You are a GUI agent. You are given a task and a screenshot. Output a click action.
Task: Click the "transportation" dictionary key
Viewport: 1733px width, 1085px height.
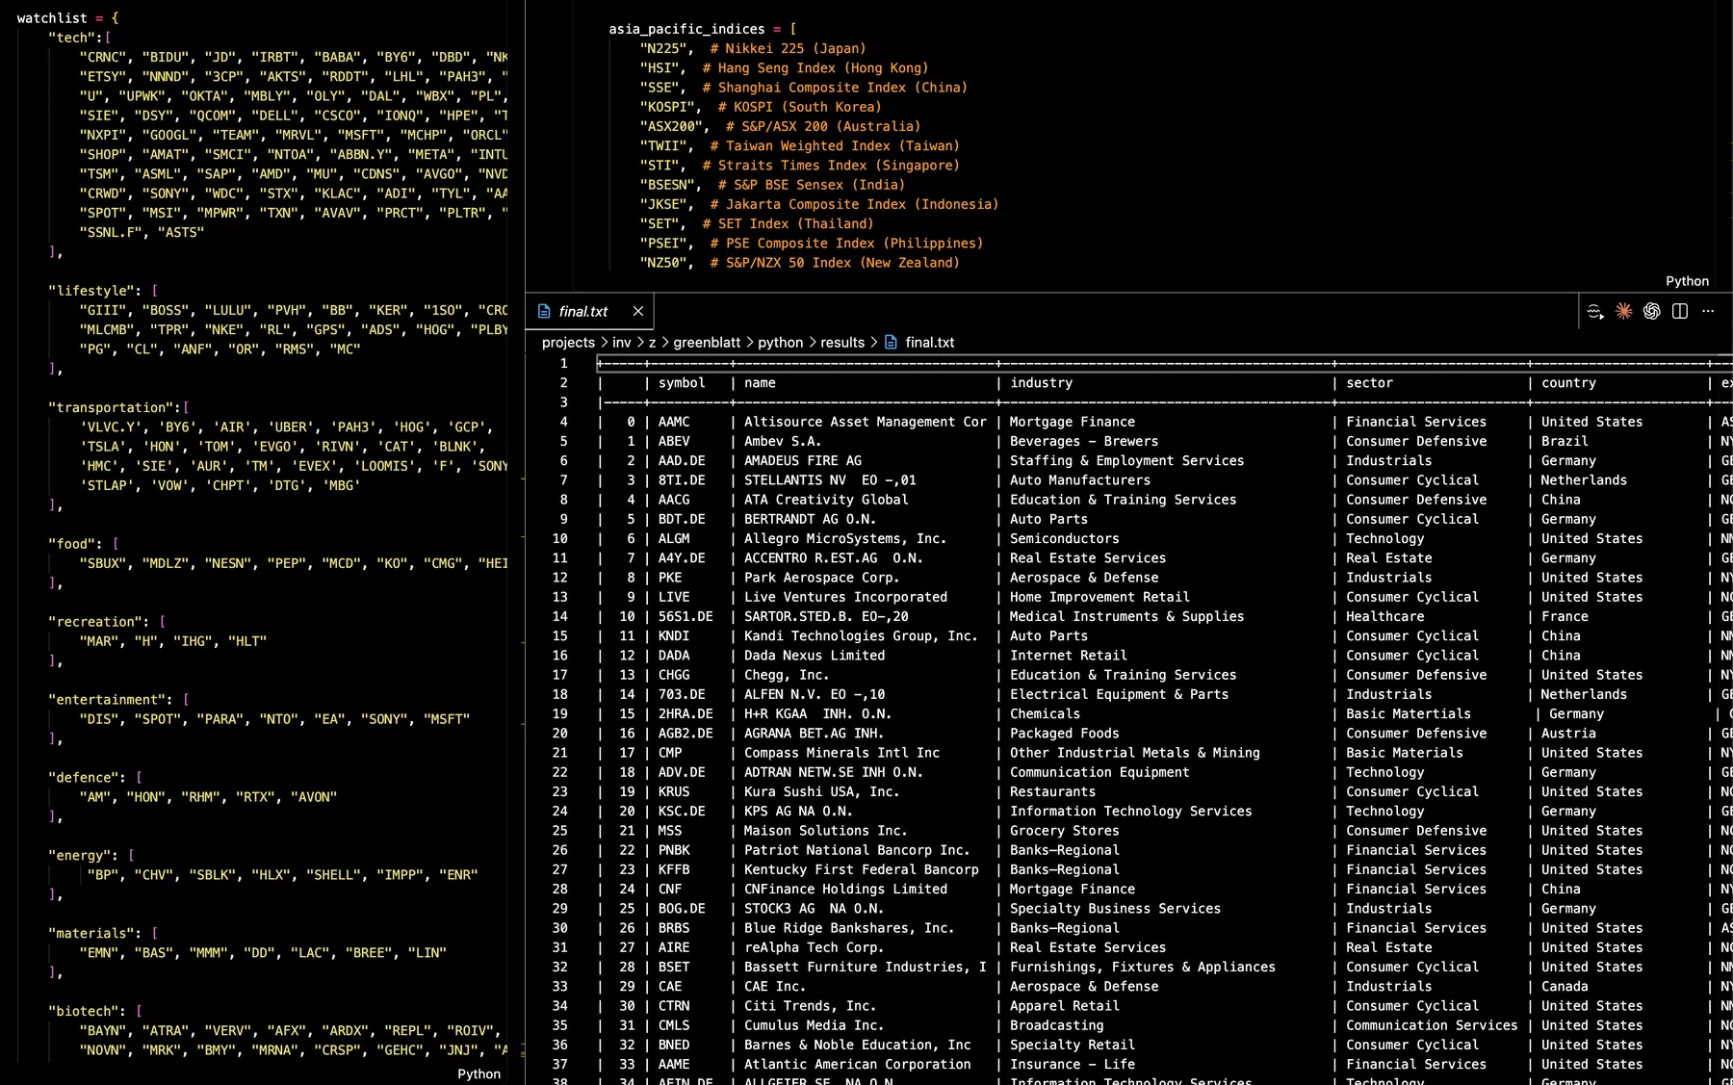coord(111,407)
